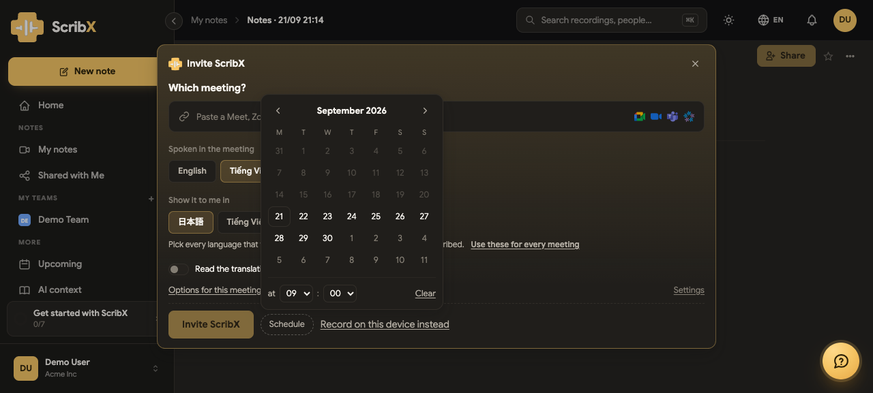Toggle 日本語 display language

(191, 223)
